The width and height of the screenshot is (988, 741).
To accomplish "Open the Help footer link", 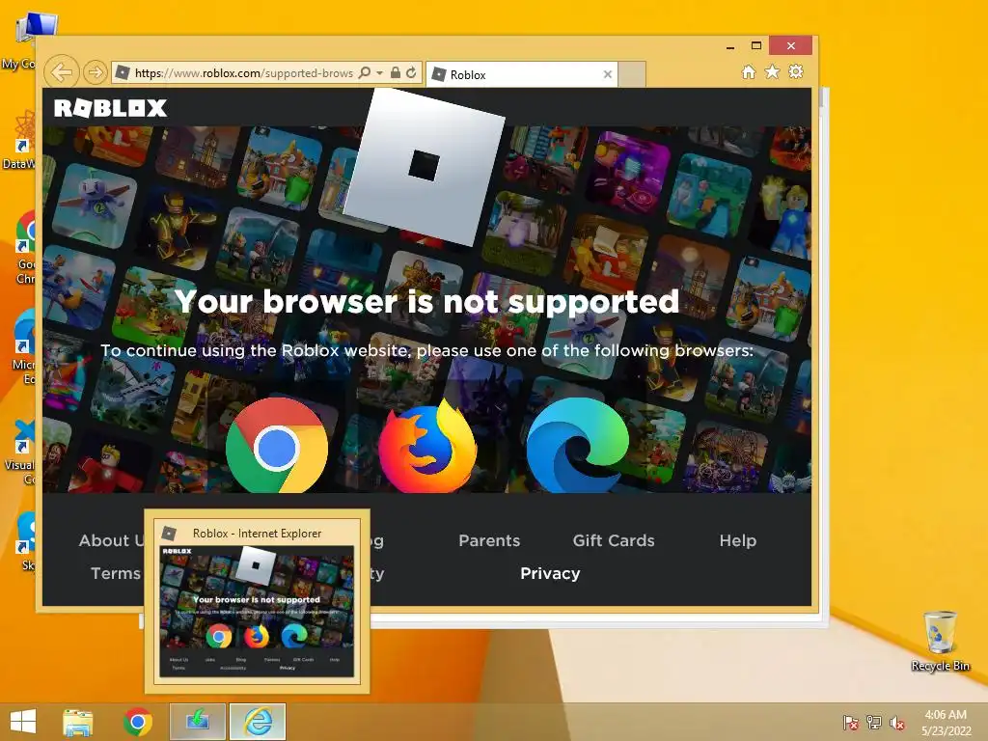I will [x=738, y=540].
